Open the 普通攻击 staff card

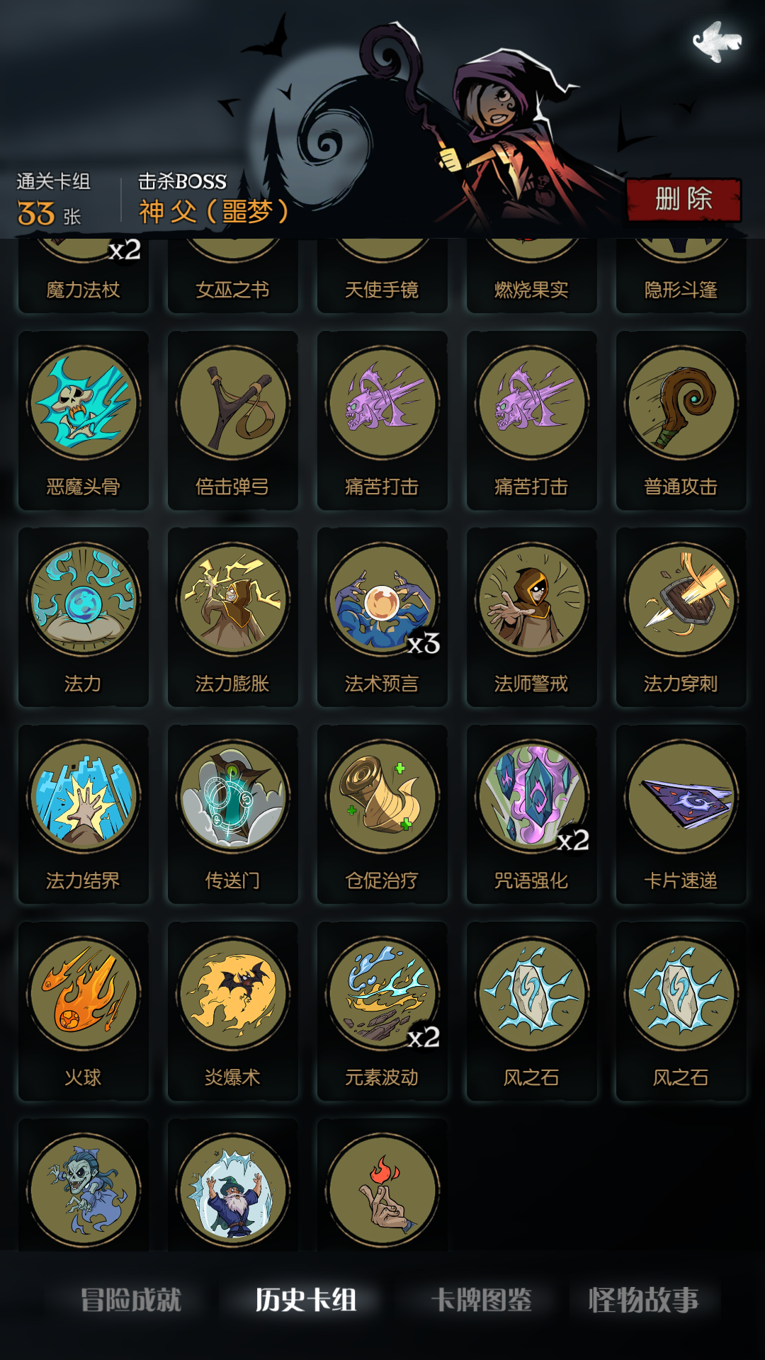coord(681,420)
